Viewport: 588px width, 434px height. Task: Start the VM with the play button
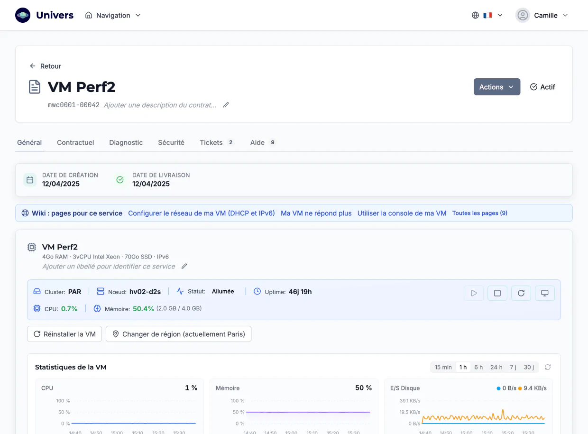click(x=474, y=293)
